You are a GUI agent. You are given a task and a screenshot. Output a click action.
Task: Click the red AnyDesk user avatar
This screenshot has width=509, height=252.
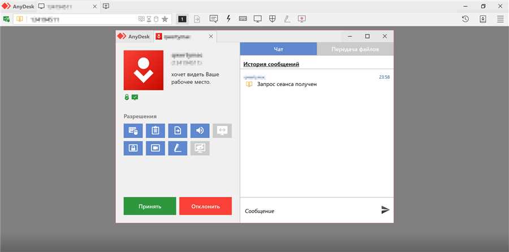[x=144, y=70]
